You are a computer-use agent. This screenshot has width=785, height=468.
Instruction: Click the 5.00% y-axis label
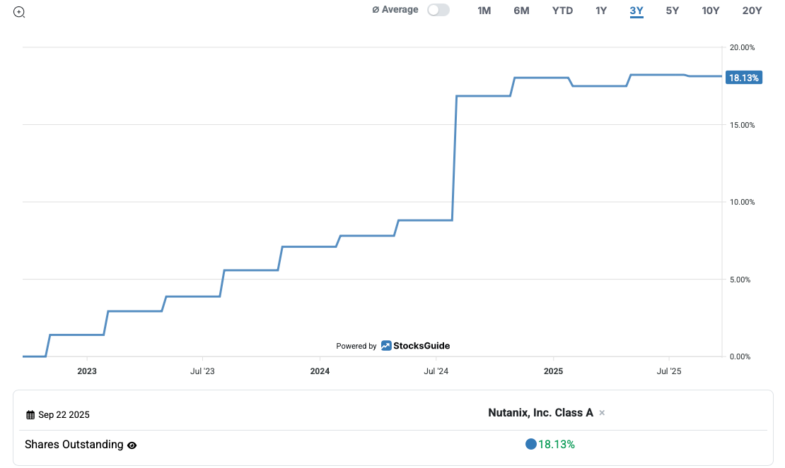(740, 280)
